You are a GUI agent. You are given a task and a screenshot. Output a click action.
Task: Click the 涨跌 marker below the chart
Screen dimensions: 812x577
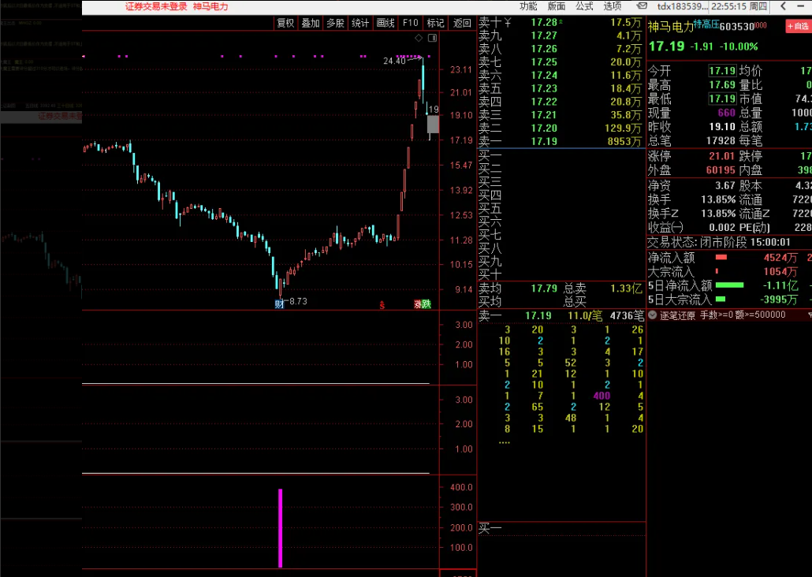(422, 304)
